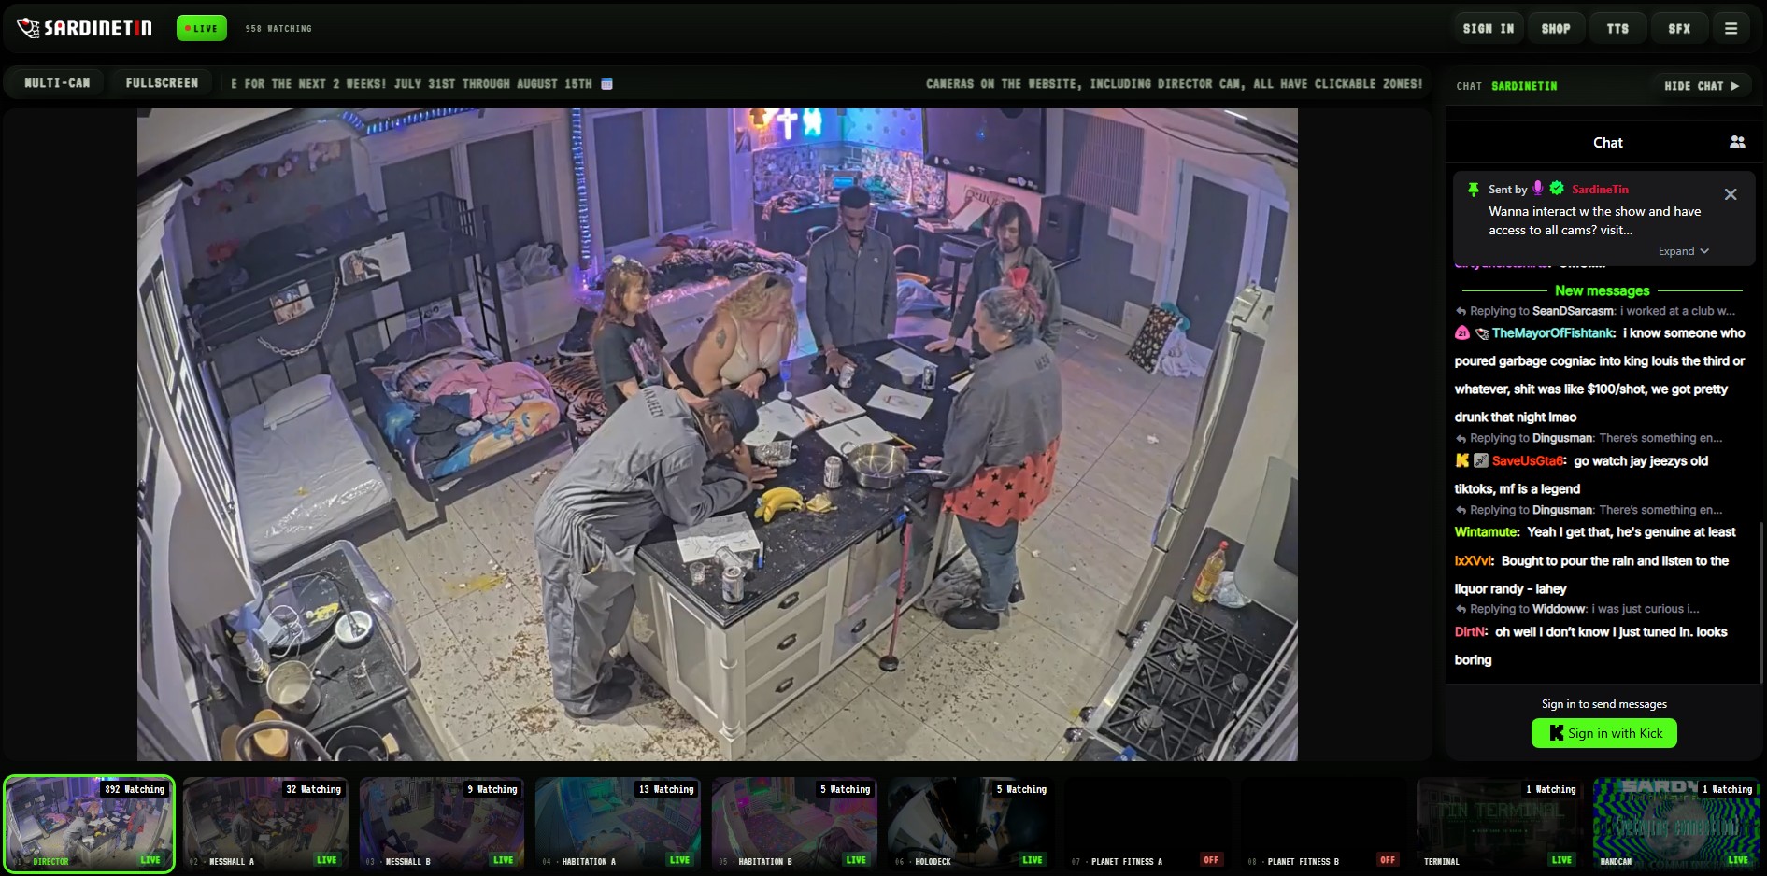Viewport: 1767px width, 876px height.
Task: Click the Sign In button
Action: [1489, 29]
